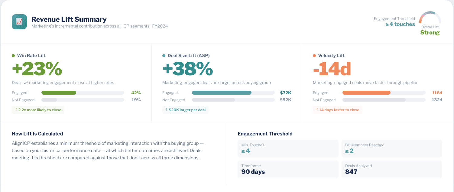Click the Deals Analyzed 847 card
This screenshot has width=454, height=192.
click(392, 169)
